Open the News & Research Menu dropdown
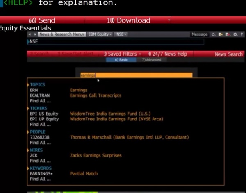Image resolution: width=246 pixels, height=193 pixels. (62, 34)
